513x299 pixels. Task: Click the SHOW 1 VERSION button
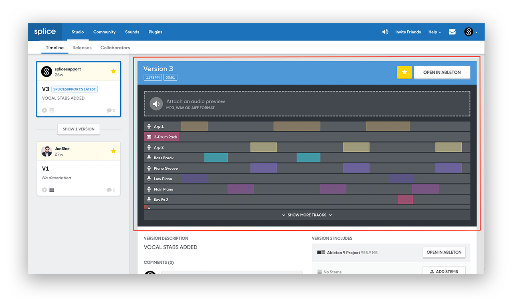pos(79,129)
